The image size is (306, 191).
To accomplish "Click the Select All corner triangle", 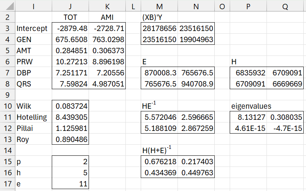I will coord(8,7).
